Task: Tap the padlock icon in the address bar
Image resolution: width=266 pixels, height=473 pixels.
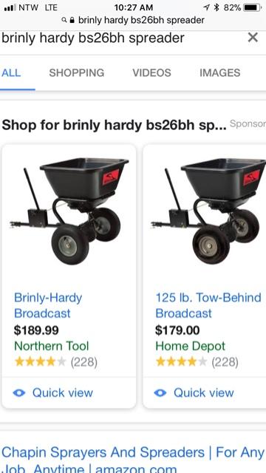Action: coord(72,20)
